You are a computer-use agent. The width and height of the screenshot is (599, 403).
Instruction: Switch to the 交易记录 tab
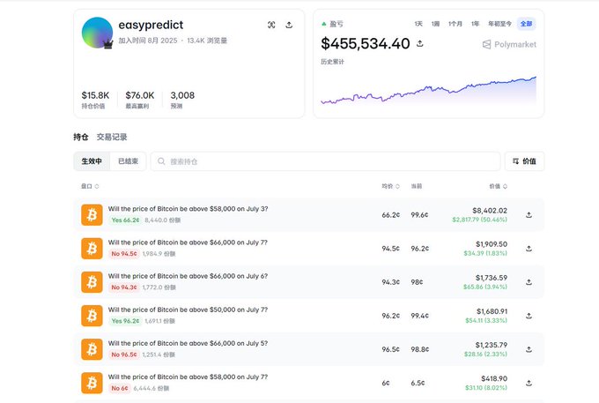coord(112,137)
